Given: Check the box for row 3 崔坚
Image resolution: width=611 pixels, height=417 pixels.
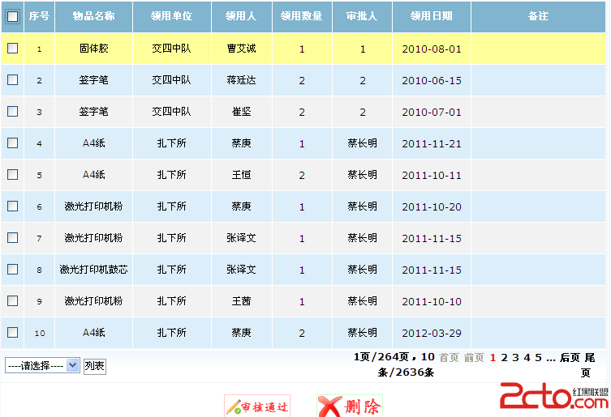Looking at the screenshot, I should (12, 111).
